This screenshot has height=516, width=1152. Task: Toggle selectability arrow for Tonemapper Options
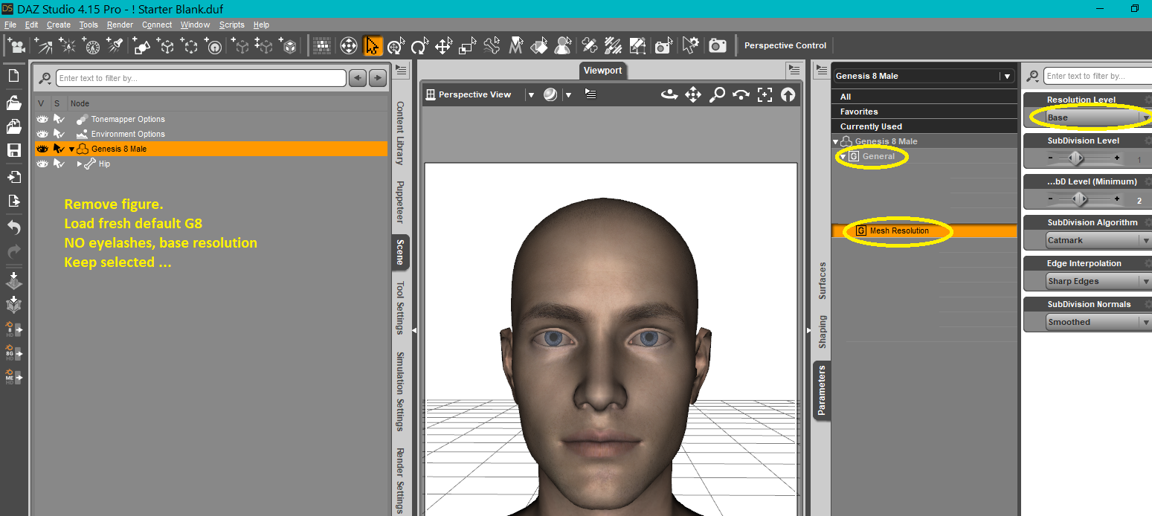coord(59,119)
